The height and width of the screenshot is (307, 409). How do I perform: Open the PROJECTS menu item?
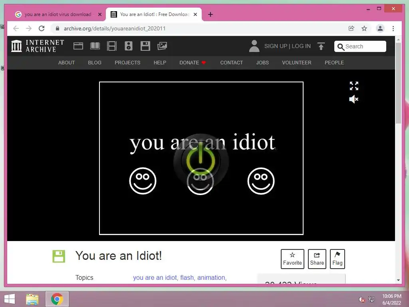tap(127, 63)
